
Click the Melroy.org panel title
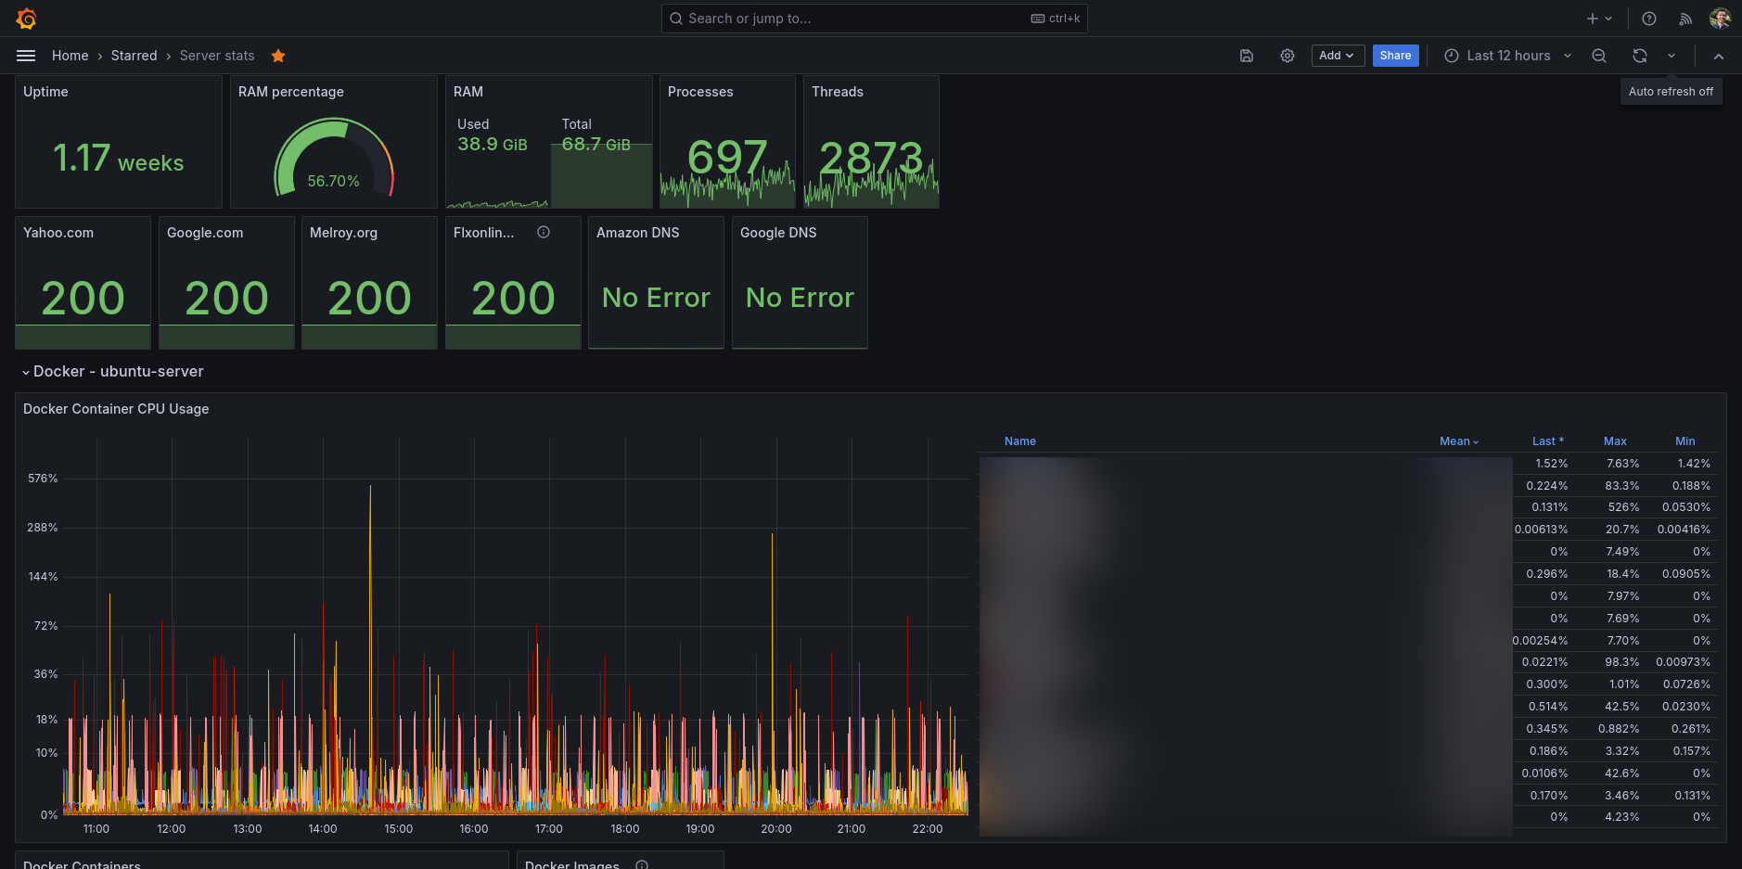(343, 233)
